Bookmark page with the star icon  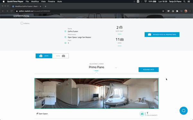point(163,11)
